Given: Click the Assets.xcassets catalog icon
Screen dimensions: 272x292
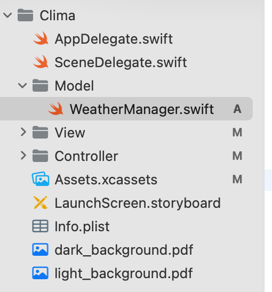Looking at the screenshot, I should click(41, 179).
